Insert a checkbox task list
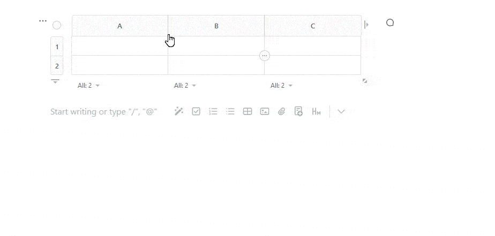The width and height of the screenshot is (495, 236). [196, 111]
